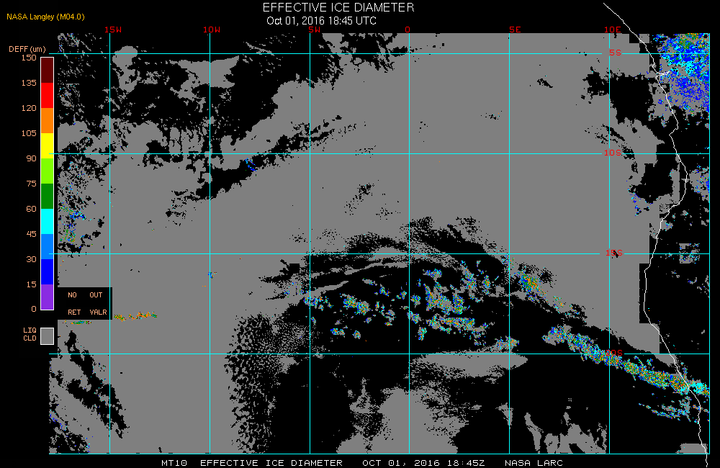720x468 pixels.
Task: Click the DEFF (um) legend heading
Action: click(27, 49)
